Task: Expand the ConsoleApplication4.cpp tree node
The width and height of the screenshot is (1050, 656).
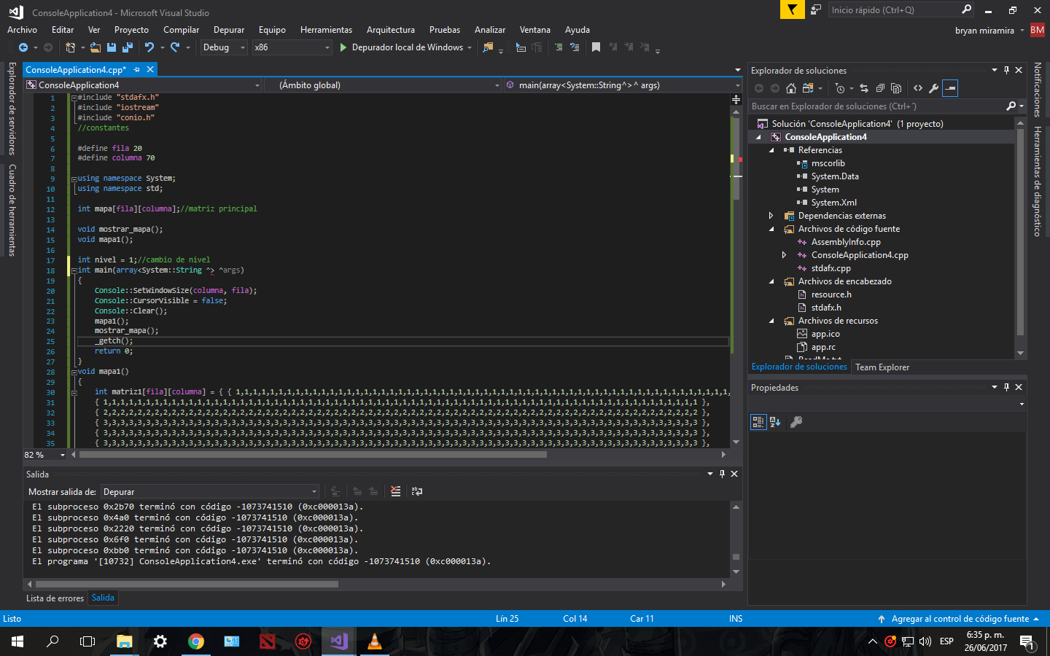Action: [x=784, y=255]
